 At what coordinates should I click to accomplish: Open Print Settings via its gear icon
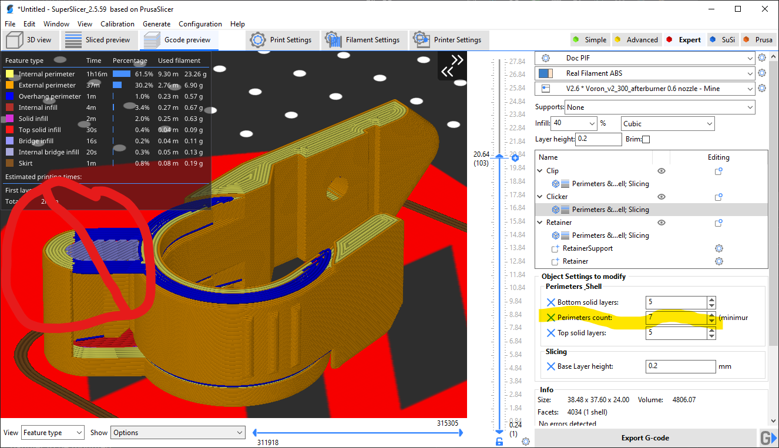tap(257, 40)
